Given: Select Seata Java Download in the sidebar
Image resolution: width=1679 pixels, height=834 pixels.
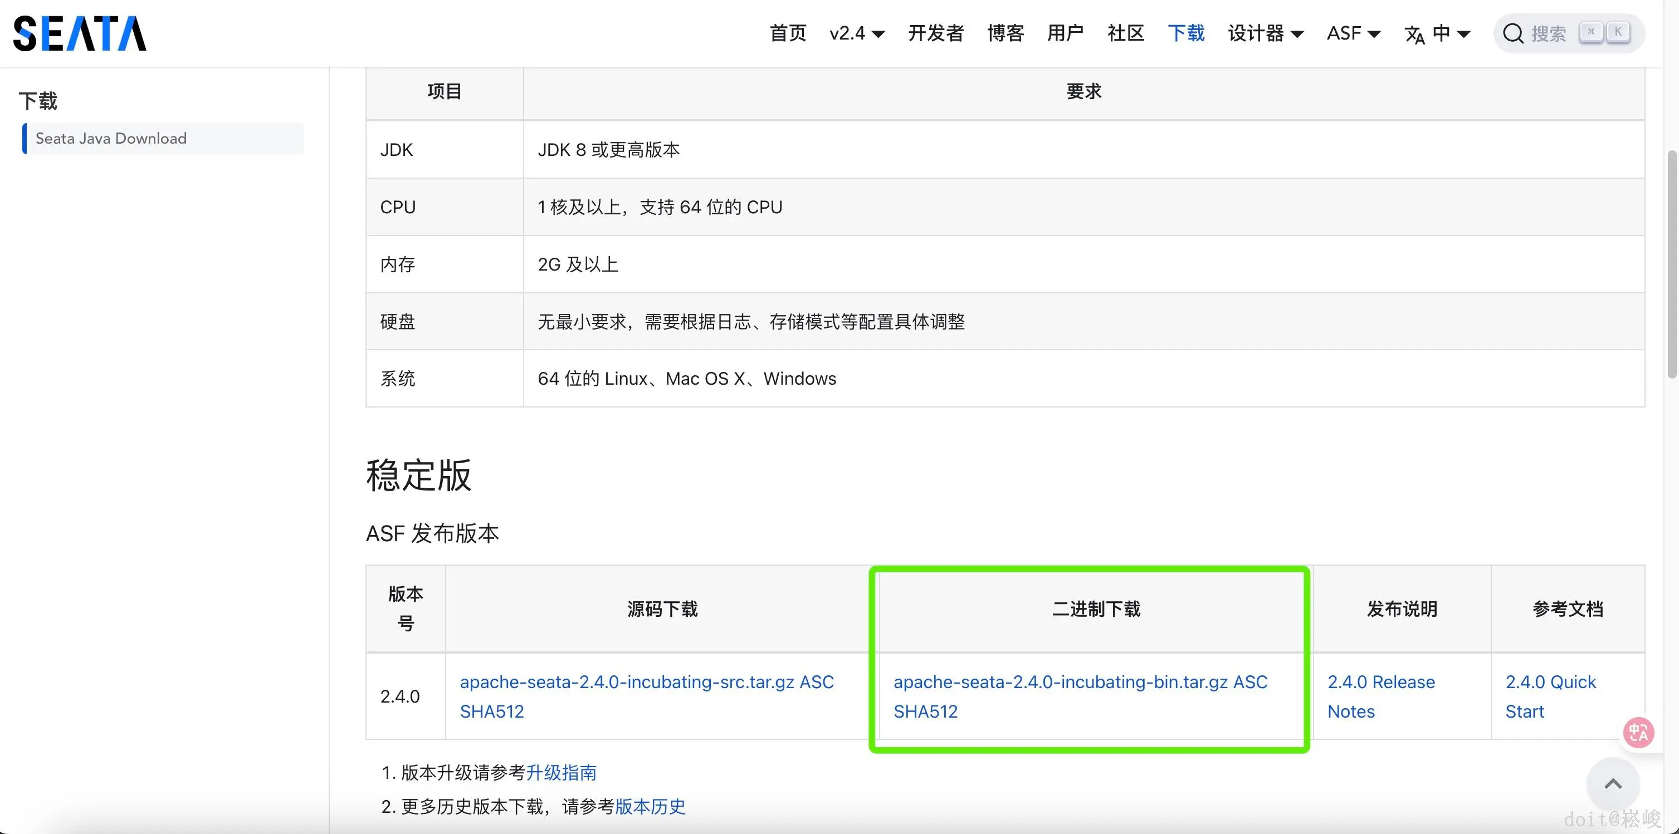Looking at the screenshot, I should (111, 138).
